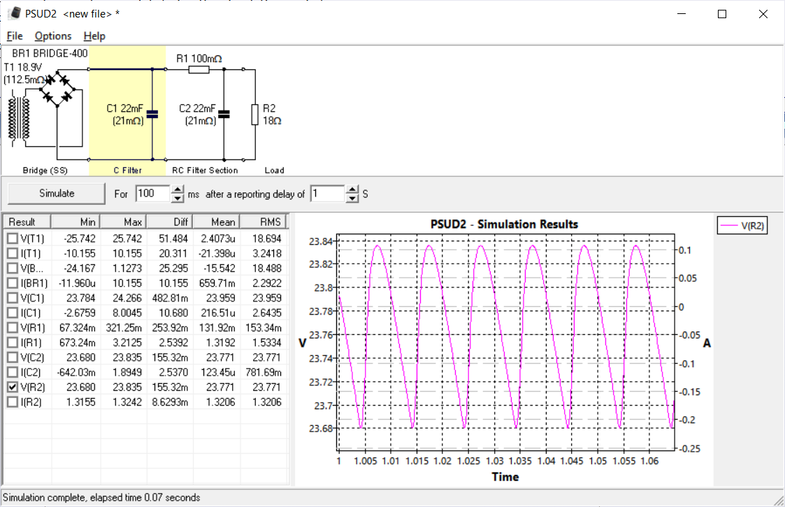Enable the V(T1) result checkbox
The image size is (785, 507).
(13, 239)
